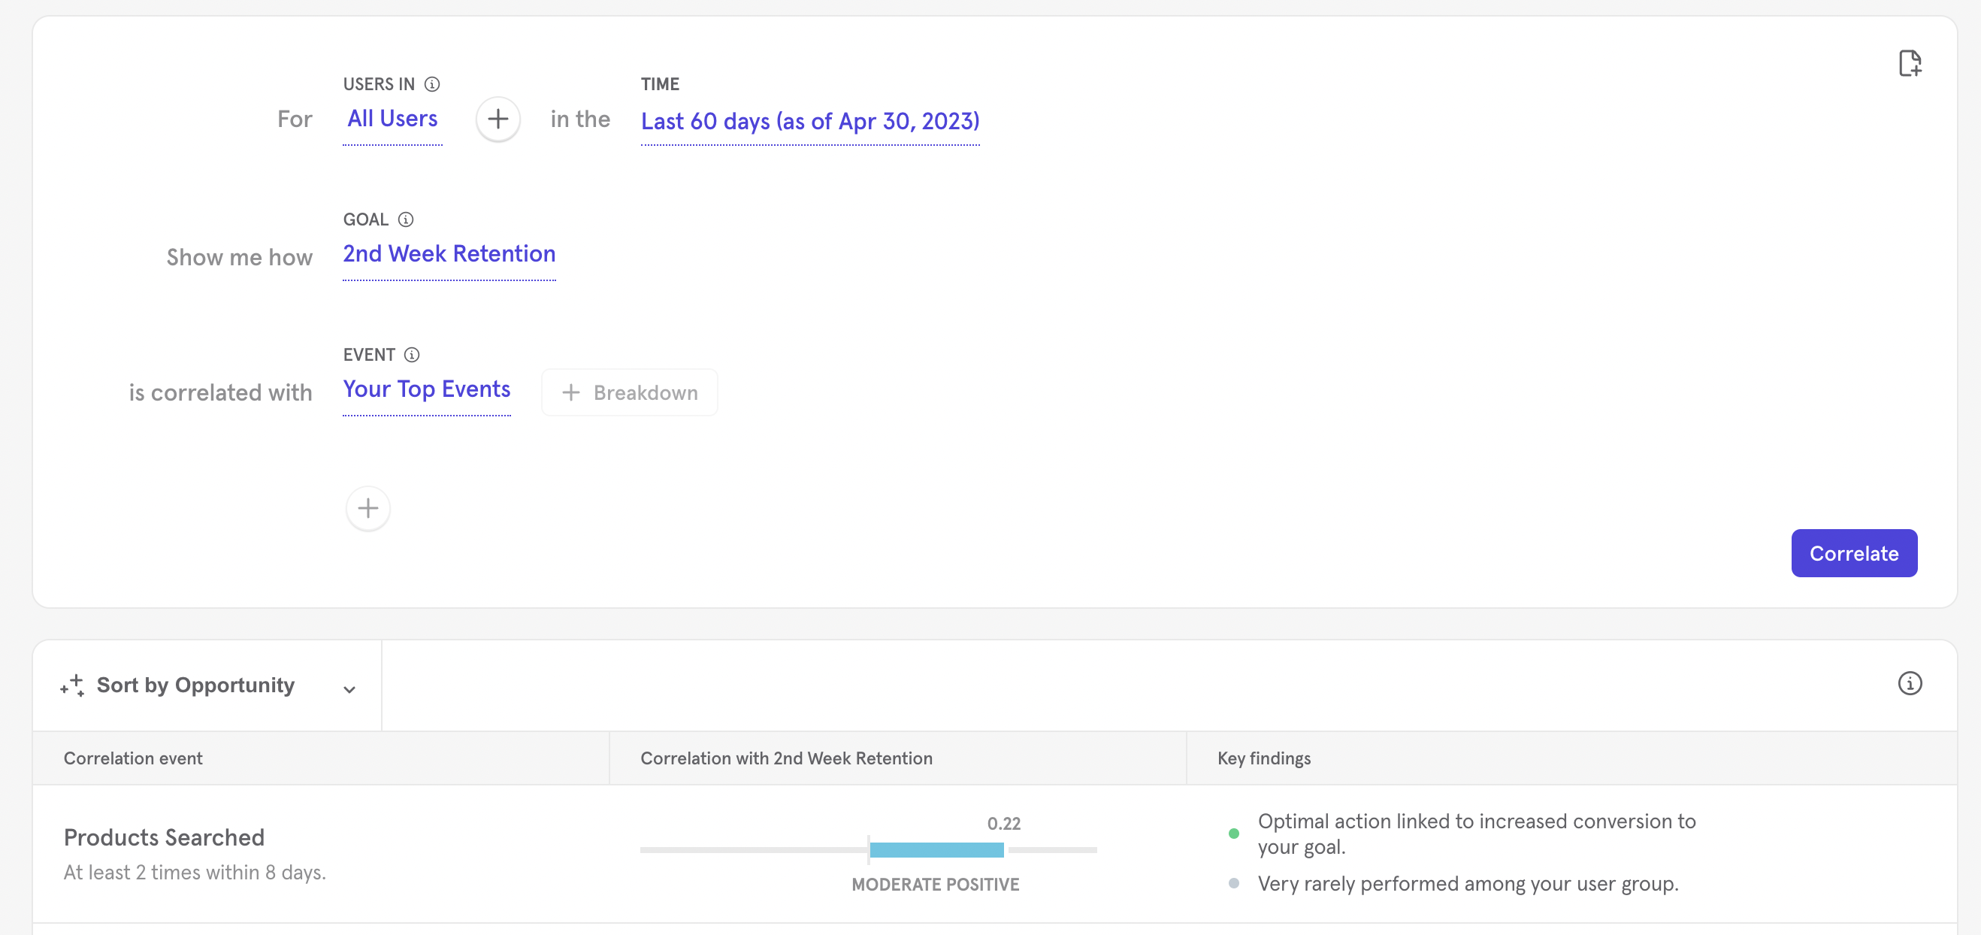Screen dimensions: 1981x935
Task: Click the Correlation with 2nd Week Retention header
Action: (786, 758)
